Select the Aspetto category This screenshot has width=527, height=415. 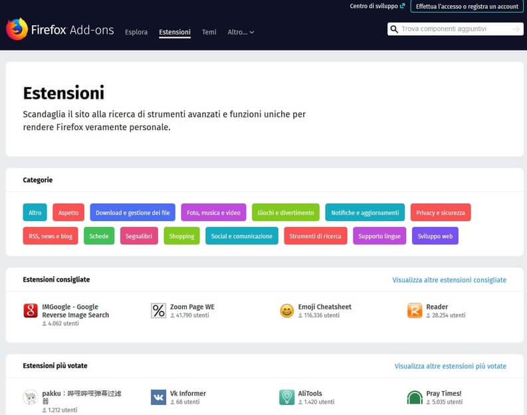[x=68, y=212]
